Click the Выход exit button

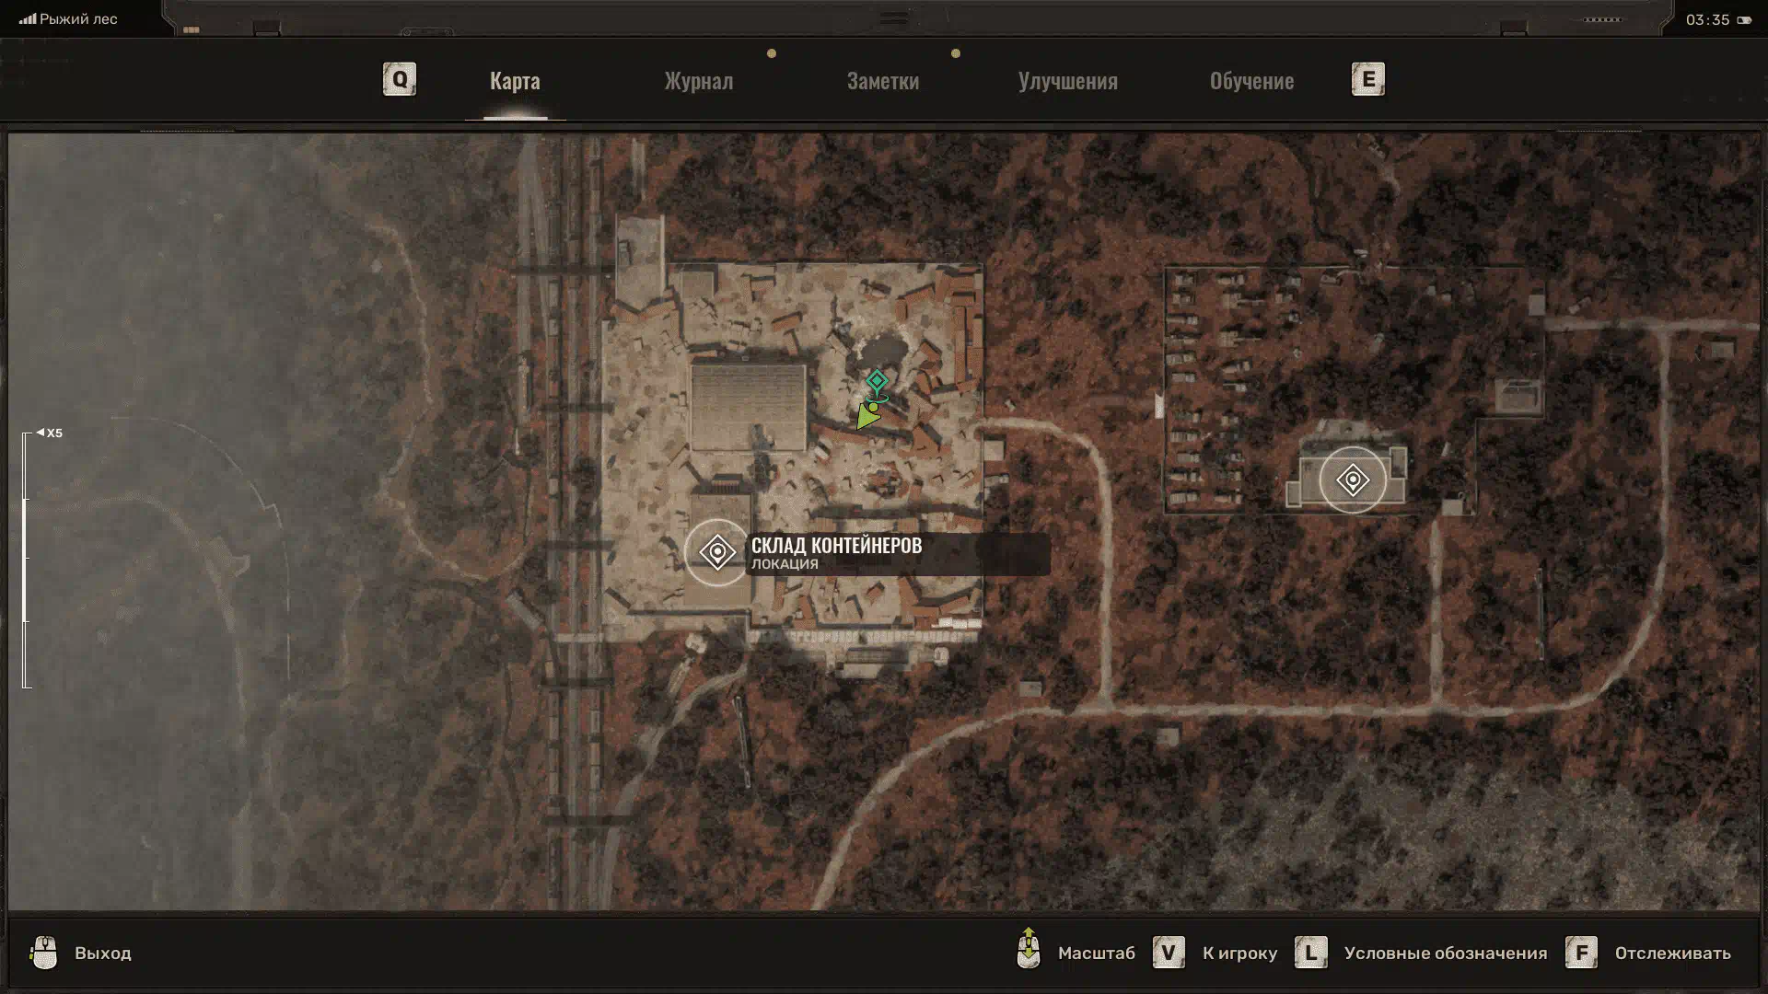(102, 953)
